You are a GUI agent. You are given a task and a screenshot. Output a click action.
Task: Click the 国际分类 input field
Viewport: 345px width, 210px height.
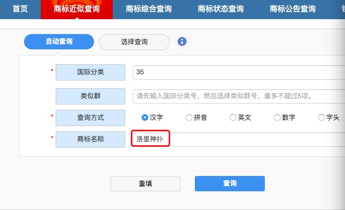click(x=238, y=72)
